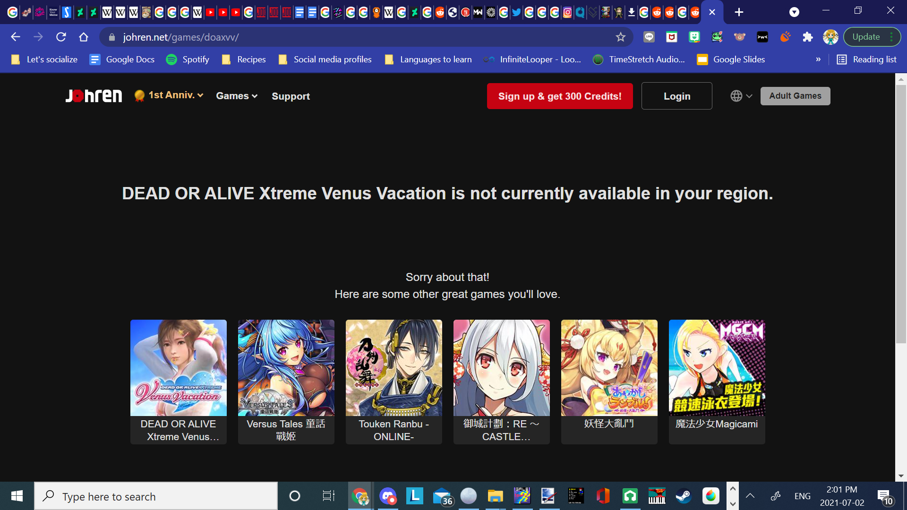Open the Support menu item

(291, 96)
